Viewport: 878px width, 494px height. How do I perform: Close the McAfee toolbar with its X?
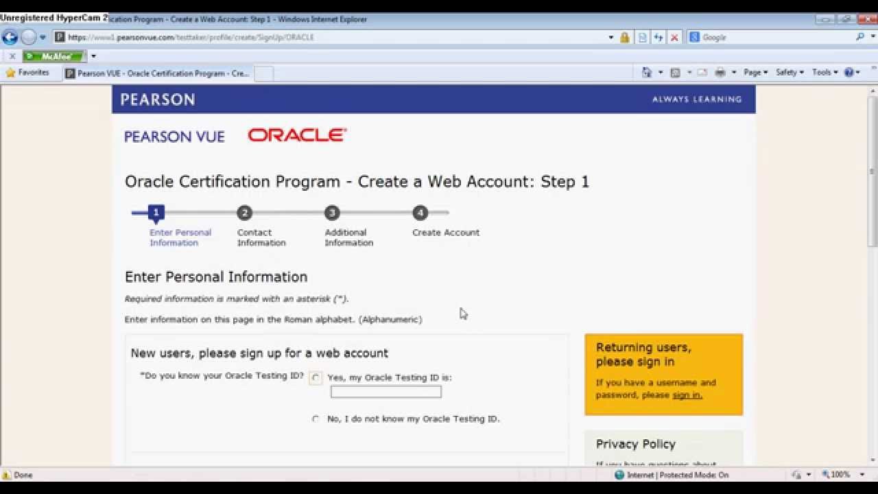pyautogui.click(x=12, y=56)
